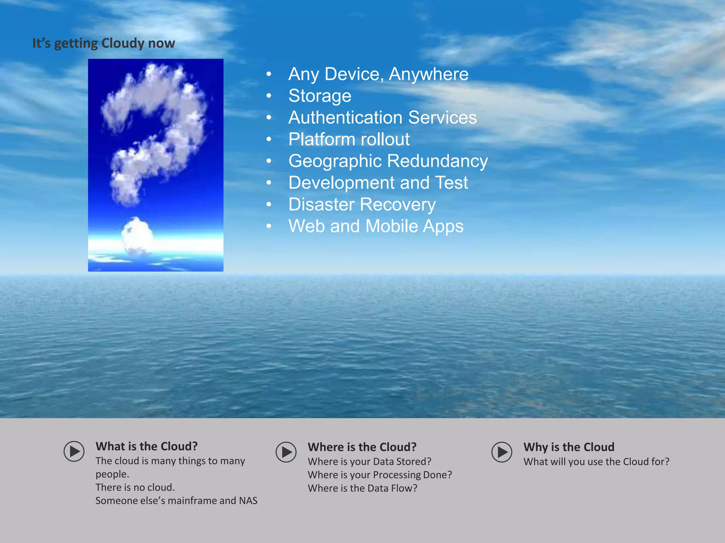
Task: Click the bullet "Web and Mobile Apps"
Action: 376,226
